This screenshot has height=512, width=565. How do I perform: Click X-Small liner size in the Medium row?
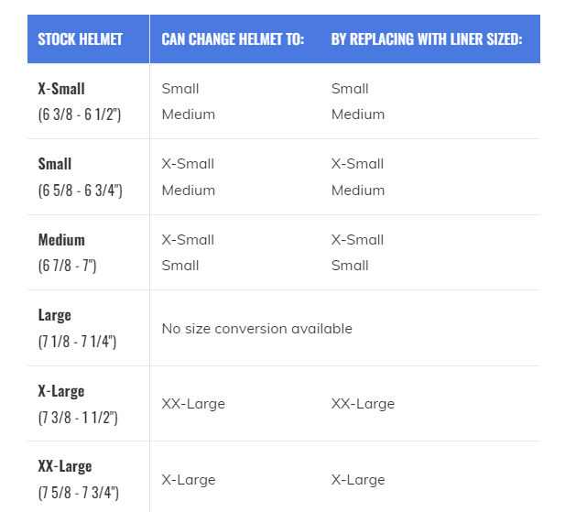[x=357, y=240]
